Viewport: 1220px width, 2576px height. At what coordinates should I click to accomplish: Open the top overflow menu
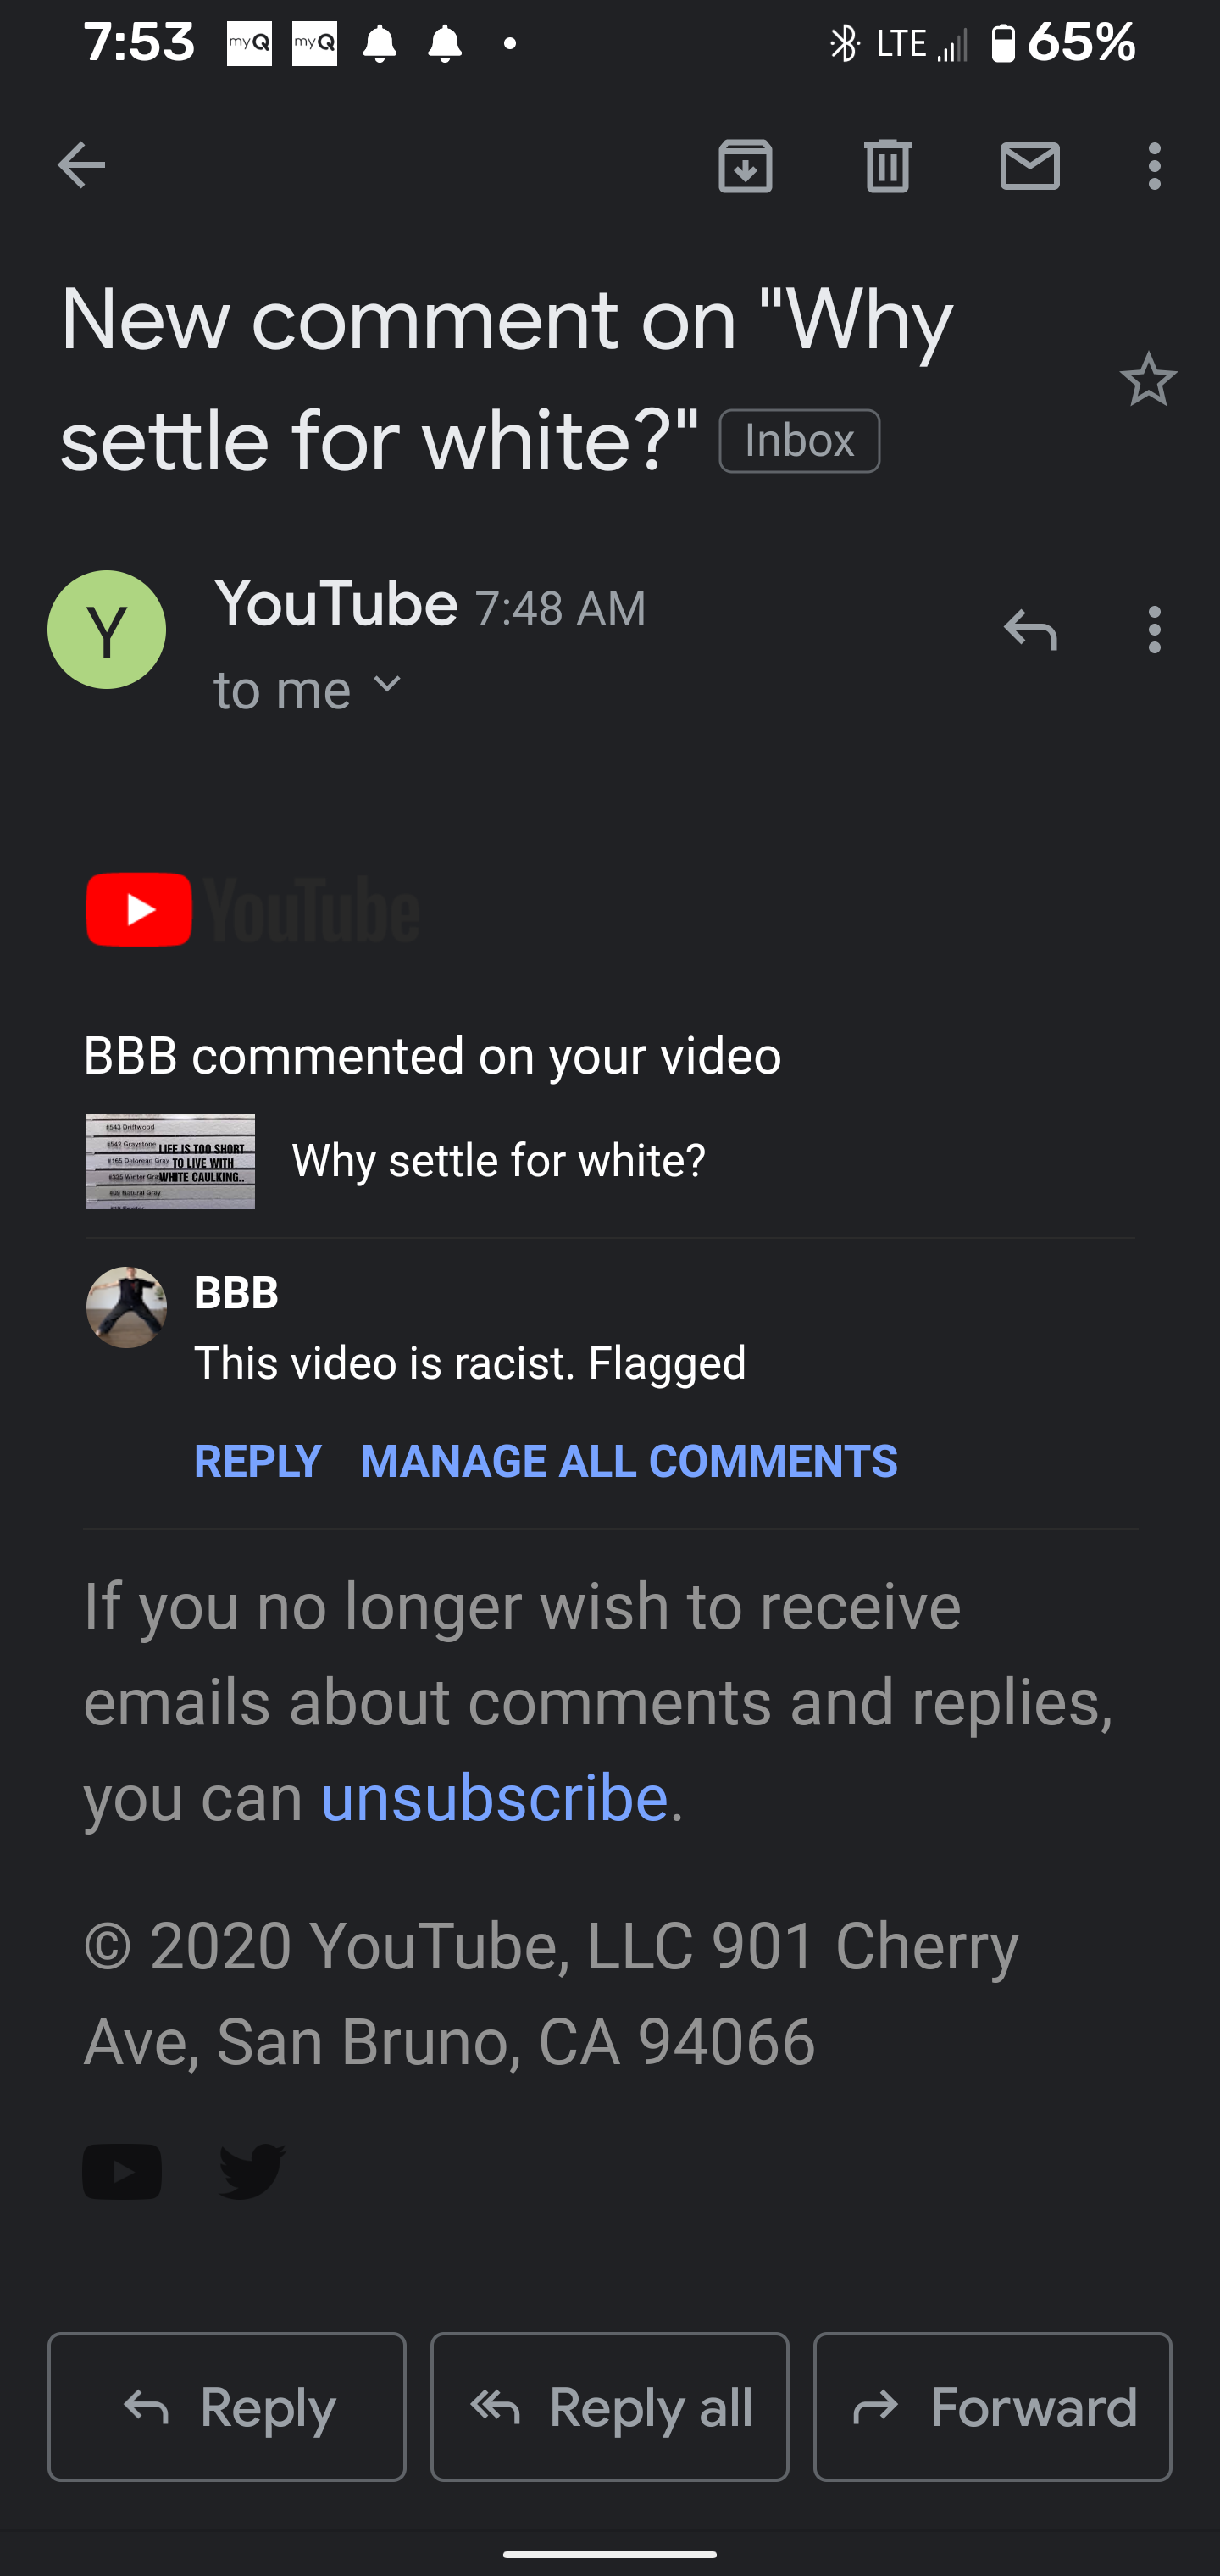(1155, 165)
